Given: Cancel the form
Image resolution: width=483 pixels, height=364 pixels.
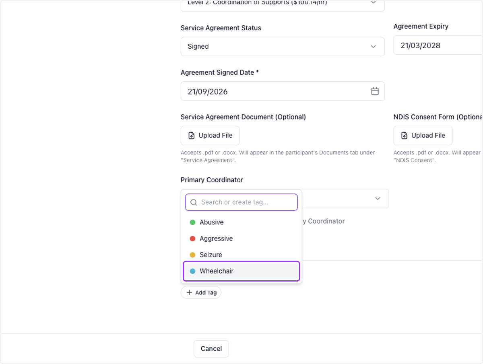Looking at the screenshot, I should coord(211,349).
